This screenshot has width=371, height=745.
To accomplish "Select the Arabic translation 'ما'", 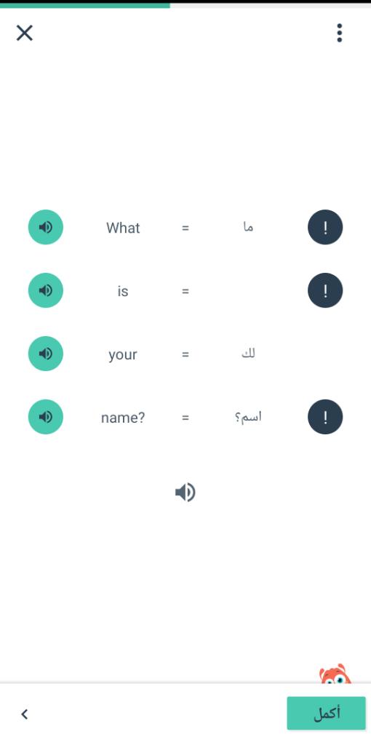I will 248,228.
